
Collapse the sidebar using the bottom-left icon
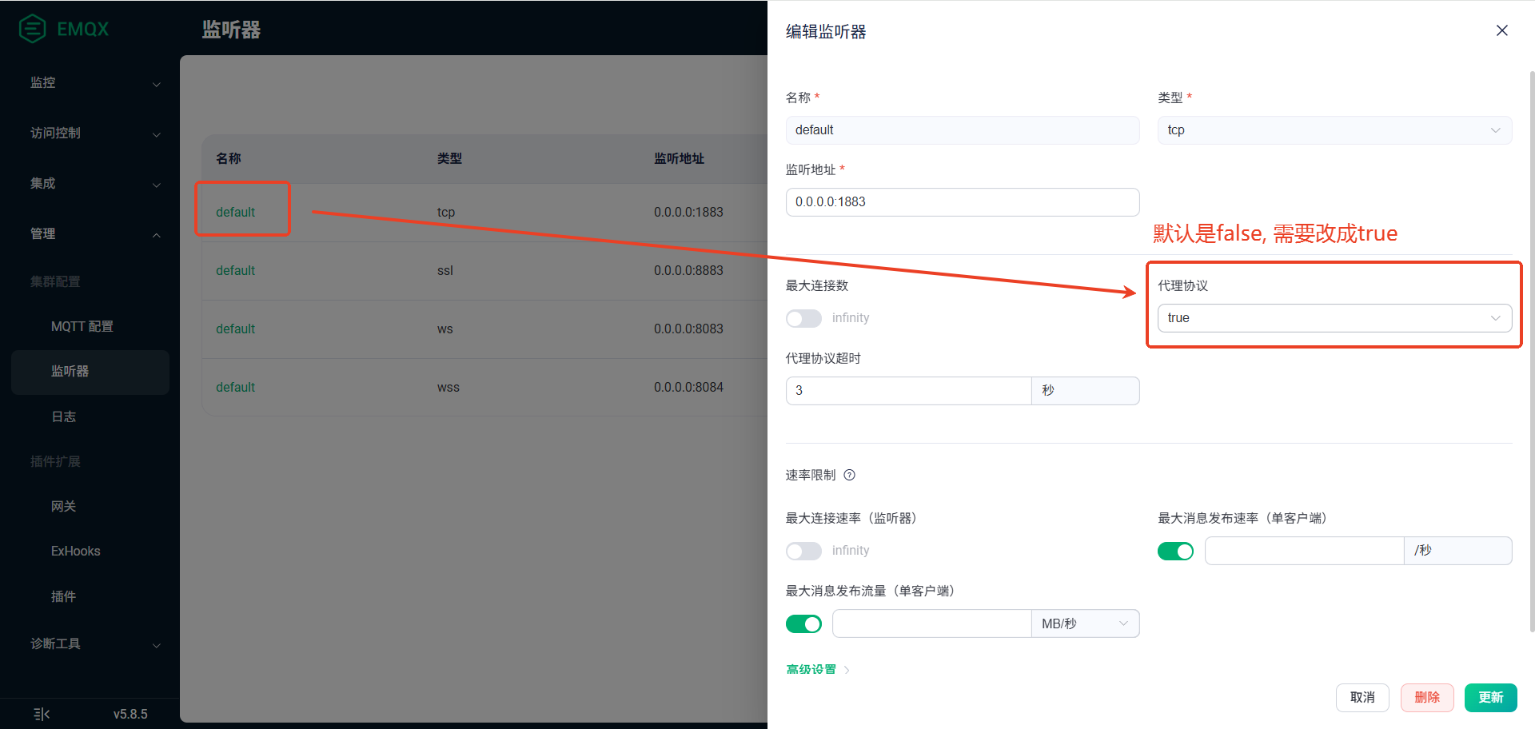pyautogui.click(x=42, y=714)
